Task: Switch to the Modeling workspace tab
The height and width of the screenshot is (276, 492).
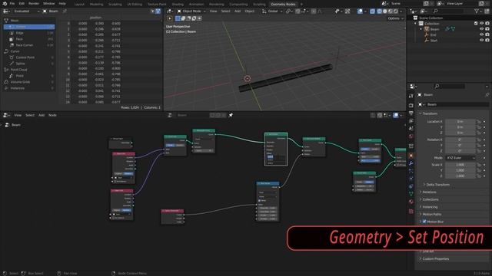Action: 96,5
